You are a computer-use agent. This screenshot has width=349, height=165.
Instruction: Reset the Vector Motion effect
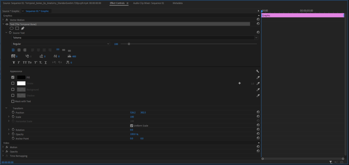click(258, 20)
